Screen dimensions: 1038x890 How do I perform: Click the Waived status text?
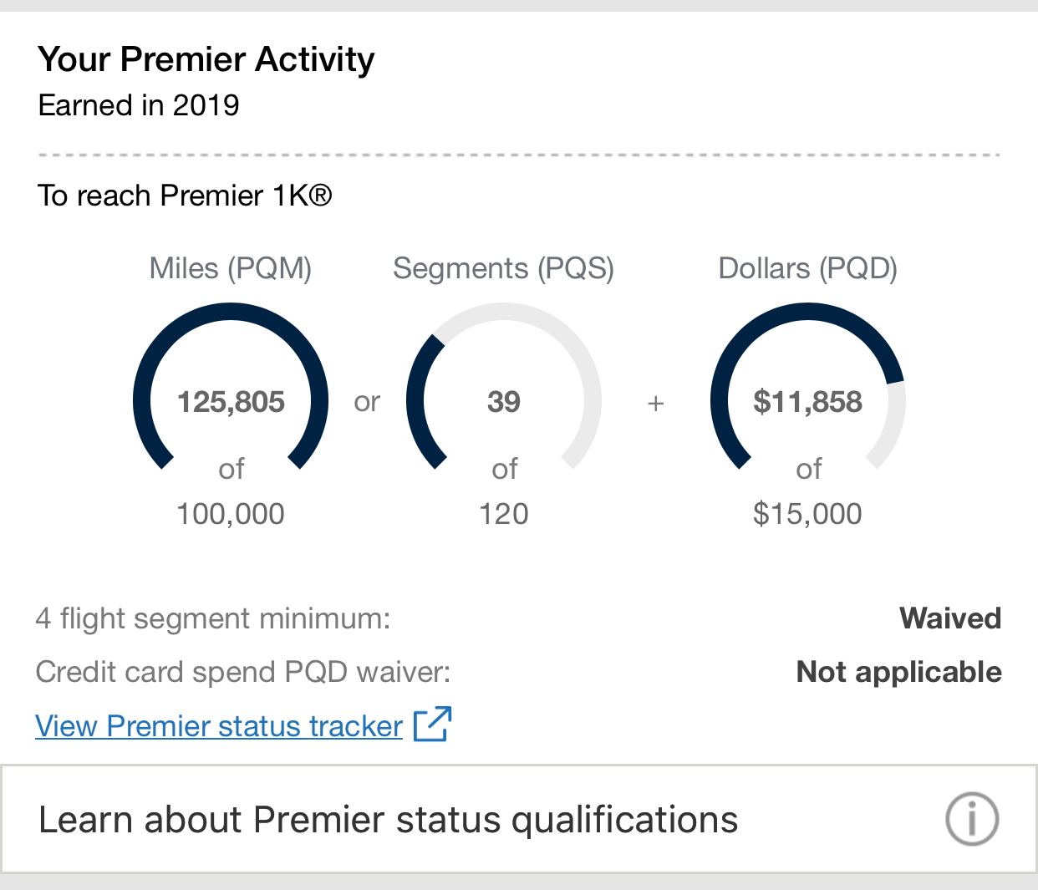click(x=950, y=618)
